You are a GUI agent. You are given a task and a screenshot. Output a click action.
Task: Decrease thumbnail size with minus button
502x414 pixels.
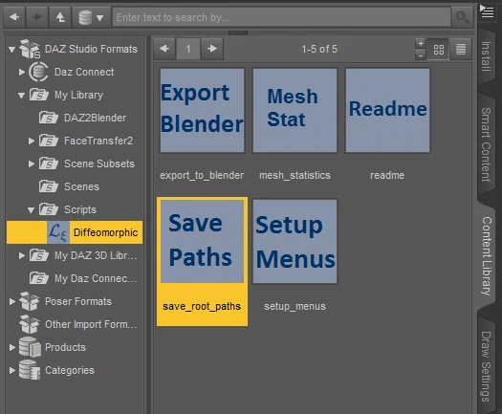421,54
